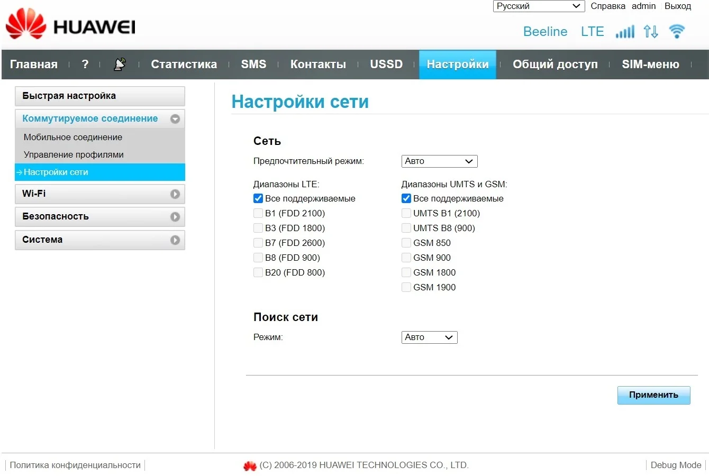The image size is (709, 476).
Task: Click the Выход logout link
Action: [678, 6]
